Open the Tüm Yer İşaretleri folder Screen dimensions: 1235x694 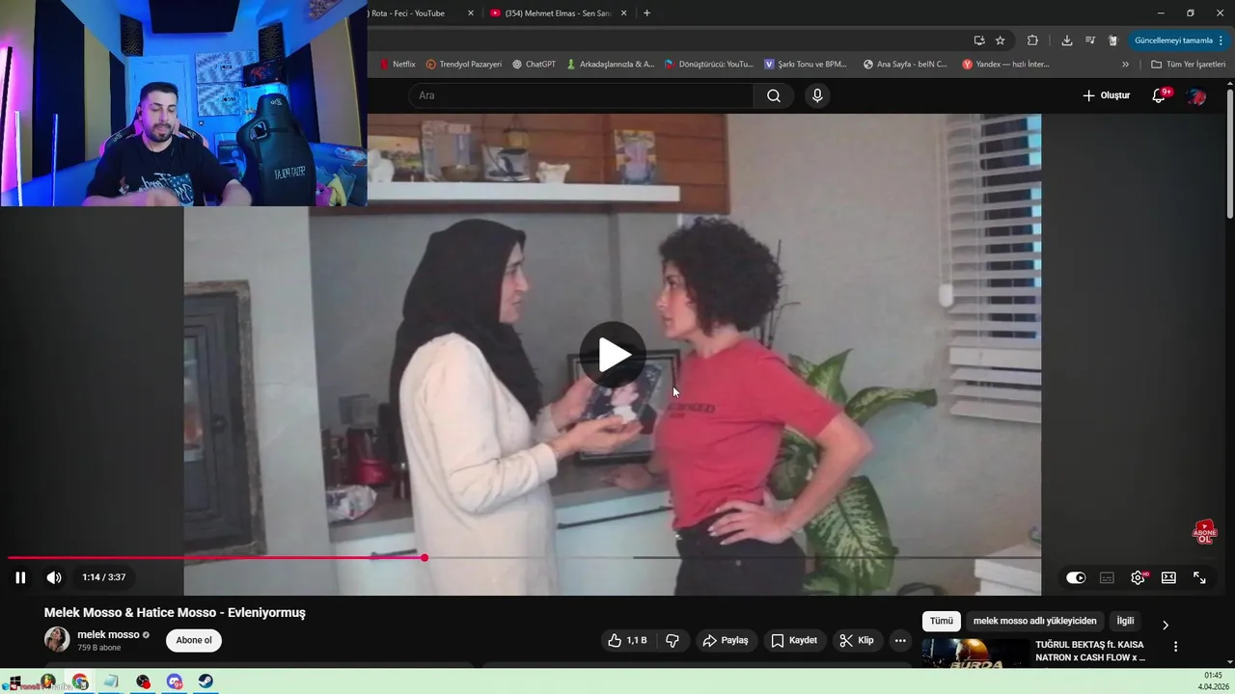click(x=1189, y=65)
